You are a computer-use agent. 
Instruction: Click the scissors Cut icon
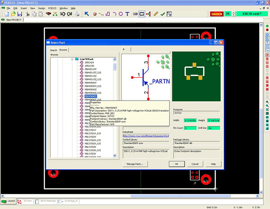(28, 14)
